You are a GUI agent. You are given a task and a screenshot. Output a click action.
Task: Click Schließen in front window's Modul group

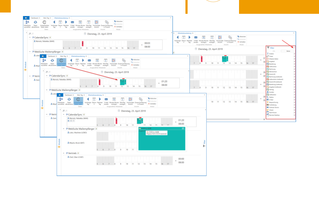(x=153, y=104)
